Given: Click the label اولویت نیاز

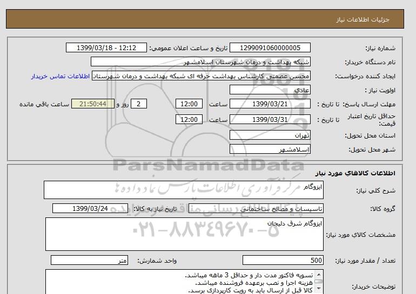Looking at the screenshot, I should (380, 90).
